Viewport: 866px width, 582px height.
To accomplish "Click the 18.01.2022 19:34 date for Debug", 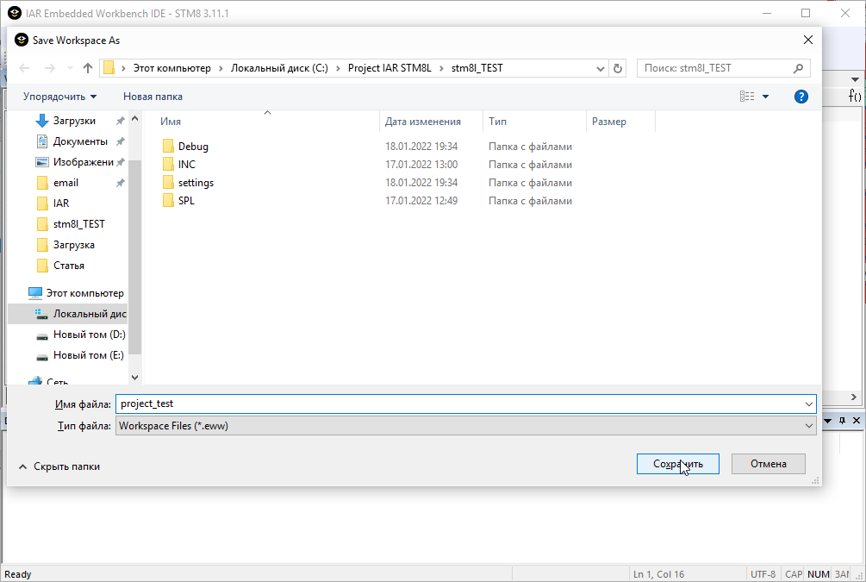I will click(x=421, y=147).
